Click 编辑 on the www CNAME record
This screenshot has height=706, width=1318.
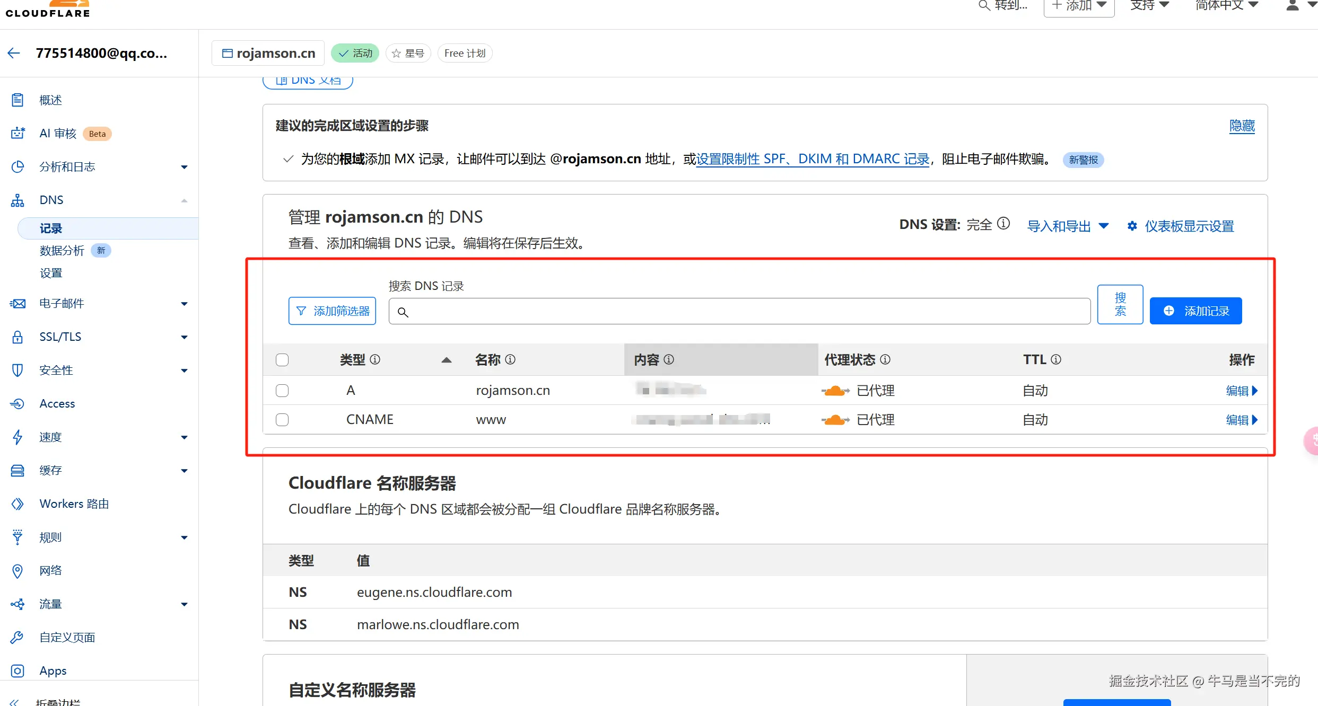tap(1242, 420)
